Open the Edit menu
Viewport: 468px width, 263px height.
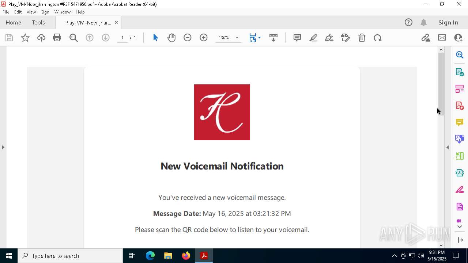pyautogui.click(x=18, y=12)
